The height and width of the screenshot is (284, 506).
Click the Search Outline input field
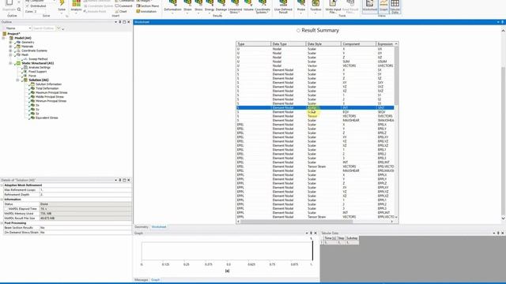[44, 28]
